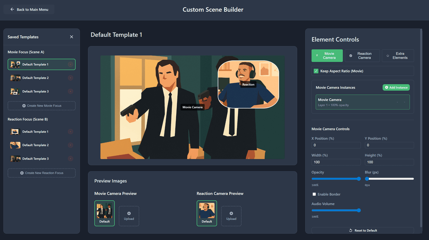Click the Upload icon in Movie Camera Preview

[x=129, y=213]
